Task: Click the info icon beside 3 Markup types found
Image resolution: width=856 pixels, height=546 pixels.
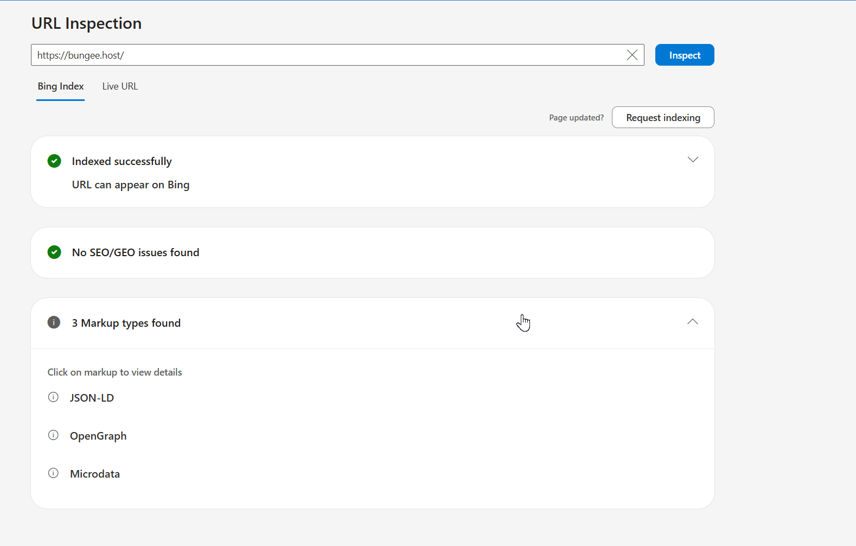Action: [x=54, y=322]
